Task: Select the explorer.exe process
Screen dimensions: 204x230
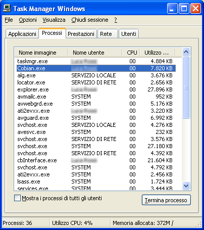Action: pos(96,89)
